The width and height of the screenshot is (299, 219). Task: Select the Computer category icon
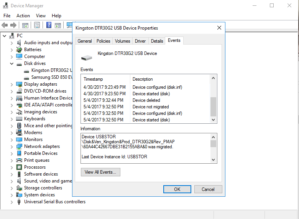point(19,56)
